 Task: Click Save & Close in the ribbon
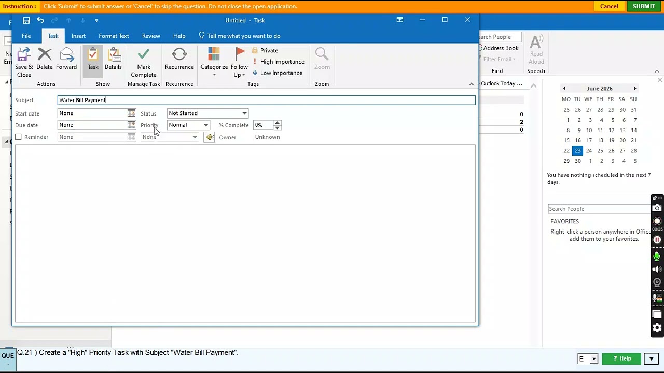coord(24,63)
